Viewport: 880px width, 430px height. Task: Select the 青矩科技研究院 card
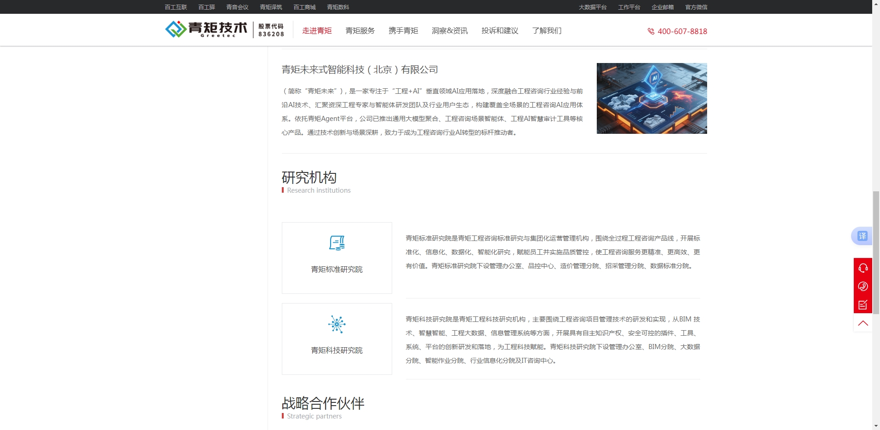click(x=337, y=339)
